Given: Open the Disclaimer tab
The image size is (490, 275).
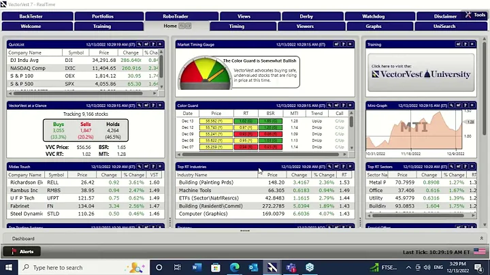Looking at the screenshot, I should pyautogui.click(x=445, y=16).
